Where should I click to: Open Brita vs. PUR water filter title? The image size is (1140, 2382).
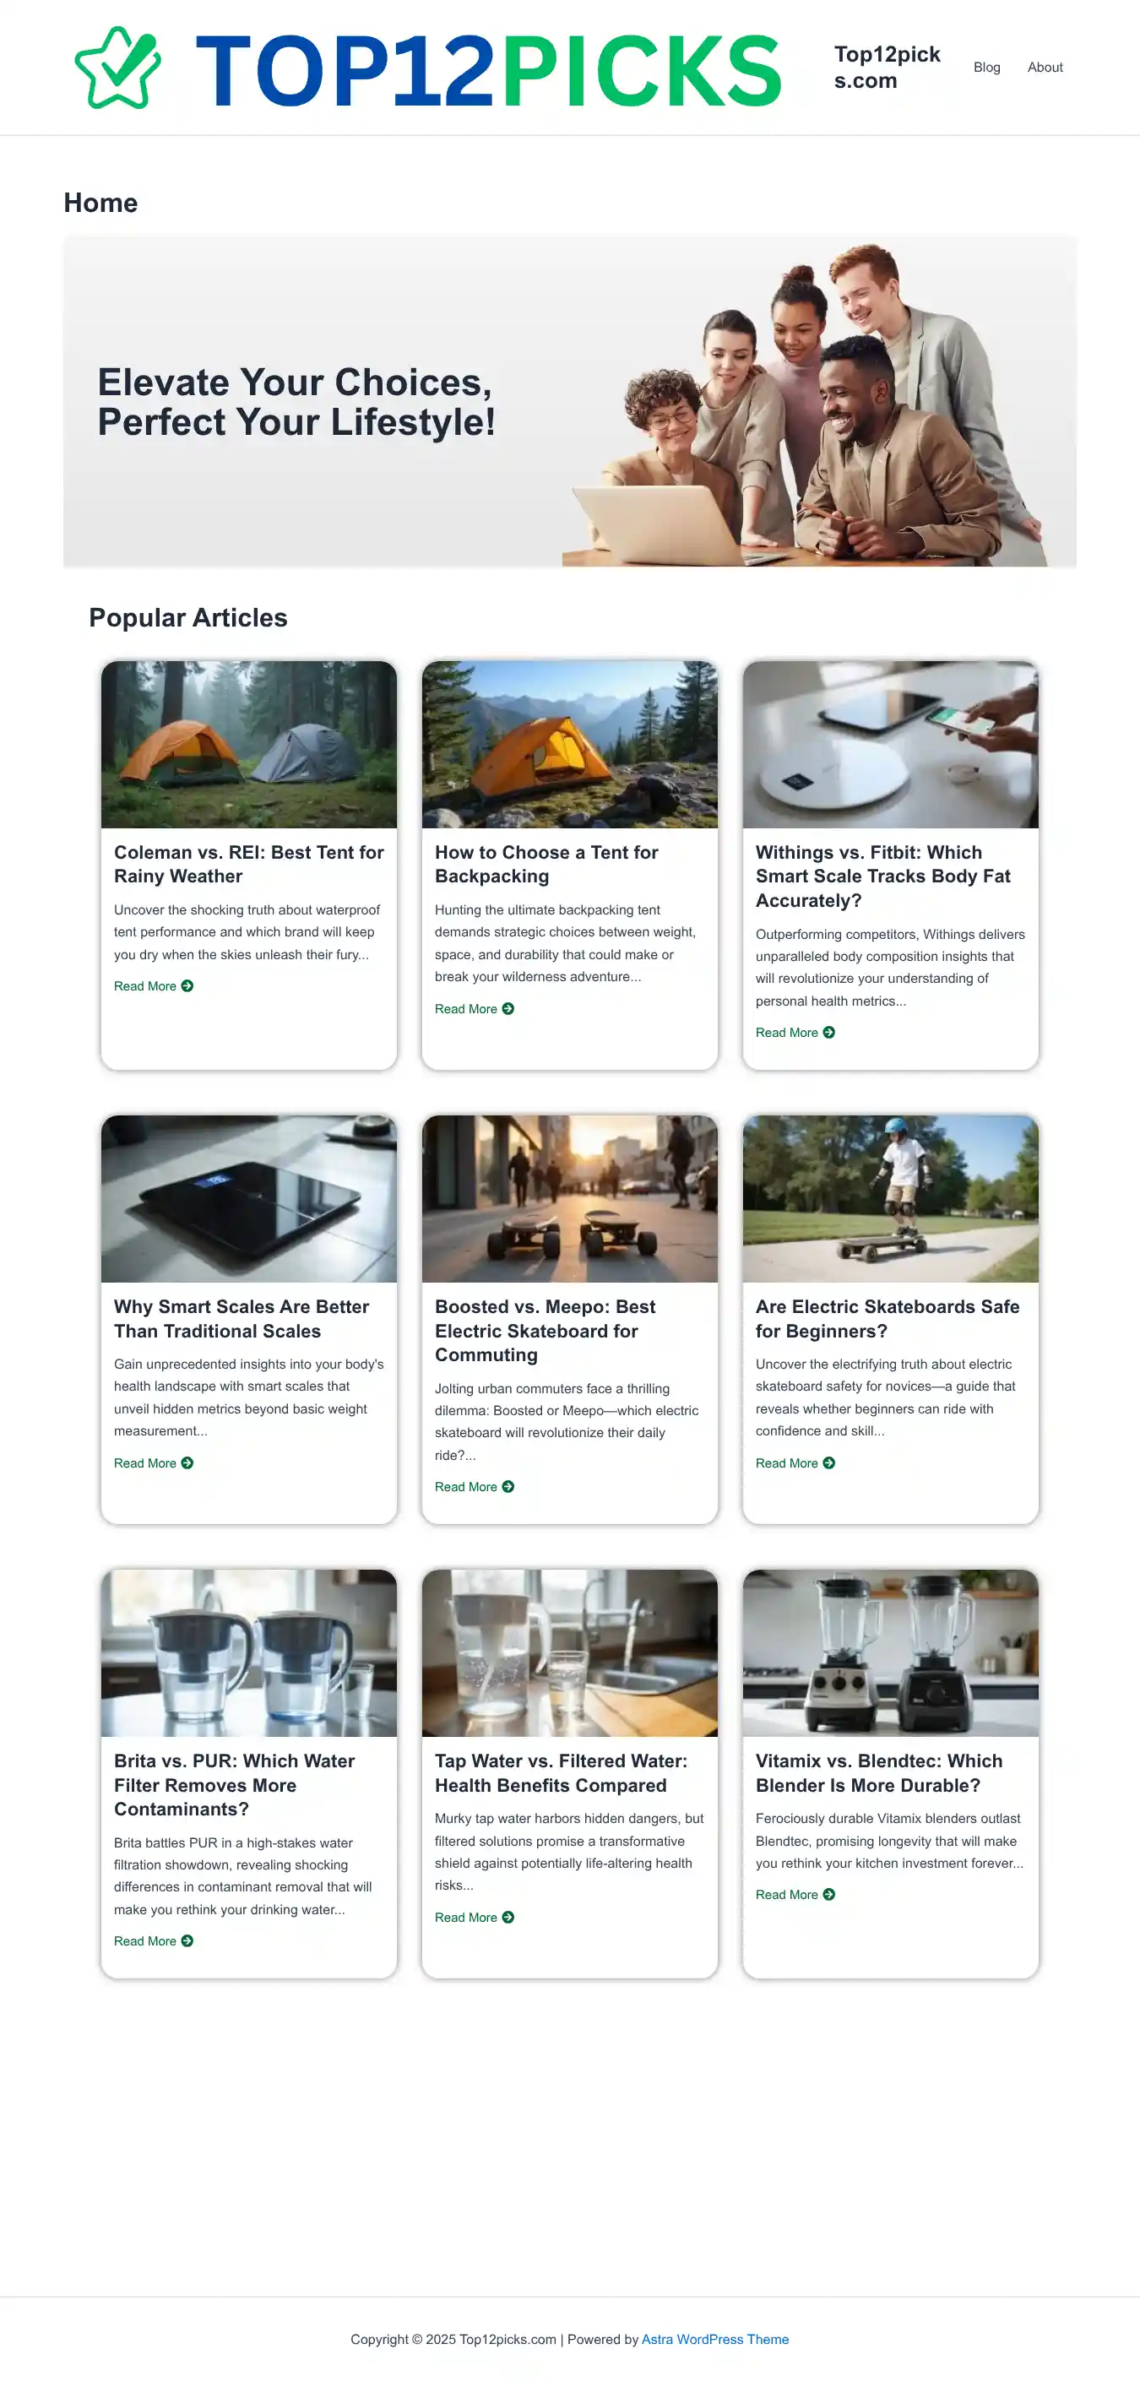click(x=234, y=1785)
